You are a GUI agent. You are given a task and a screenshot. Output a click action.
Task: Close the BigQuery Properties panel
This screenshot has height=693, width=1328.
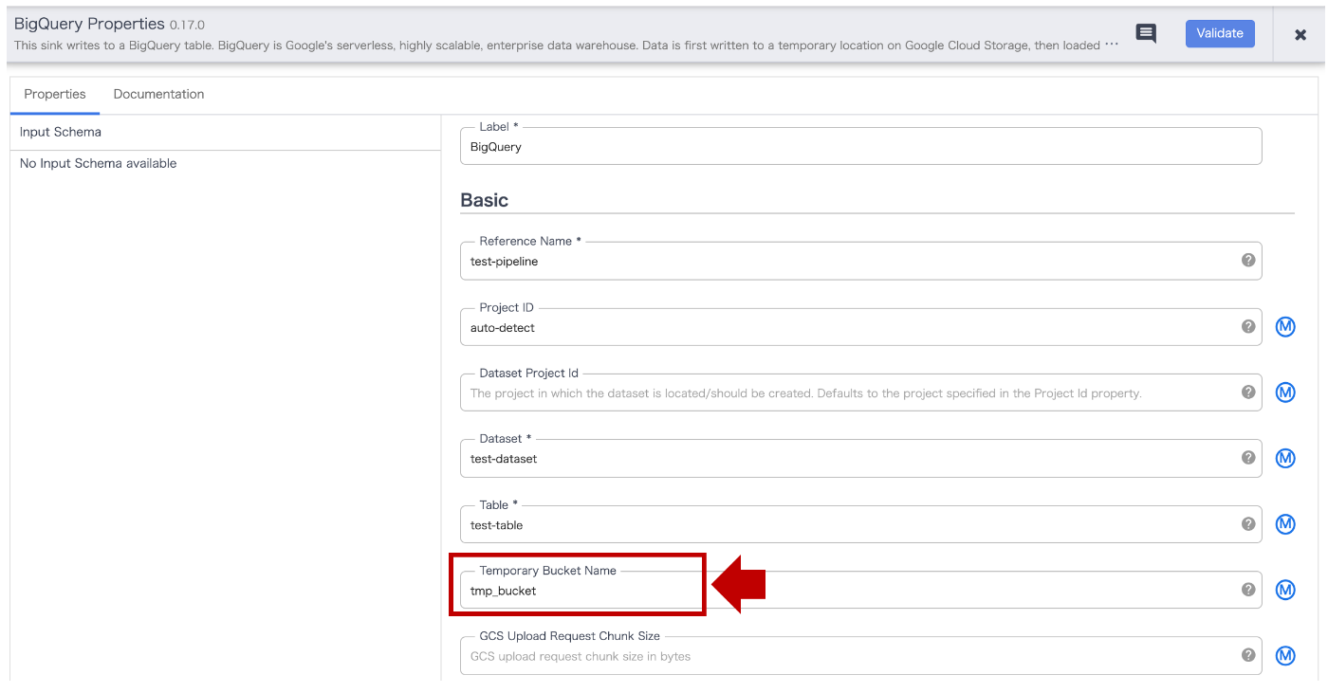1300,34
